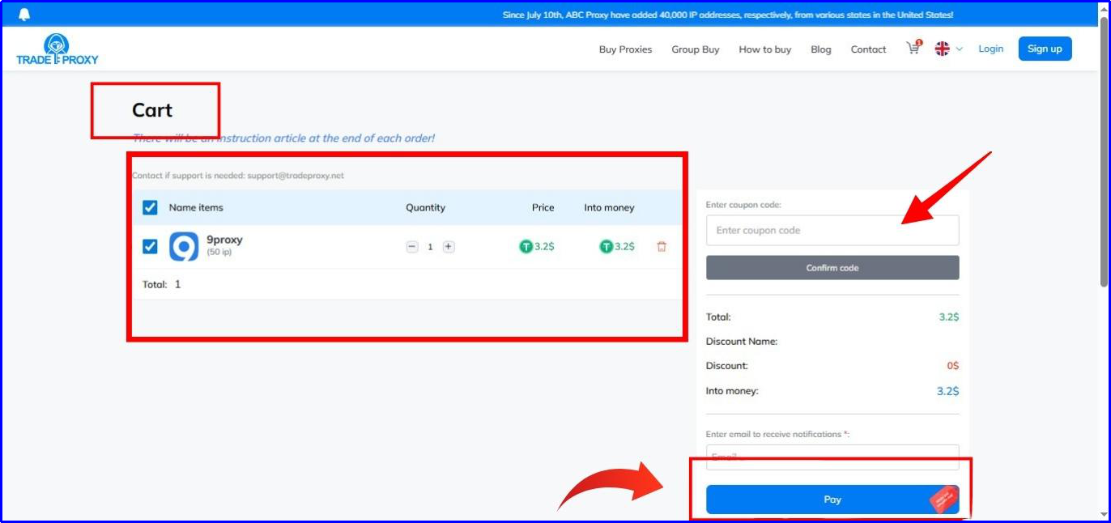
Task: Open the Buy Proxies menu
Action: [x=625, y=49]
